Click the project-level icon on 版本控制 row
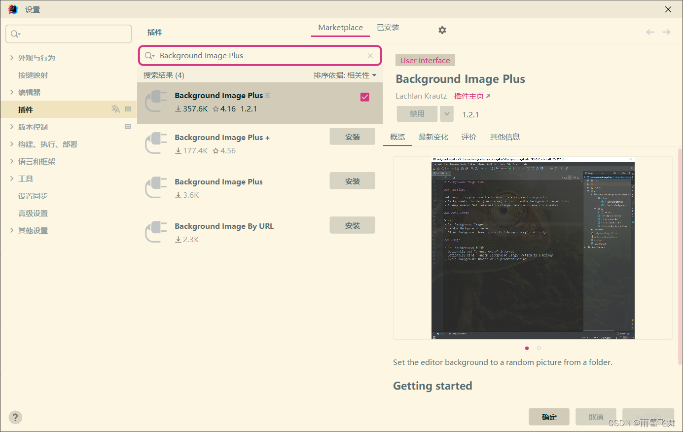 point(128,126)
